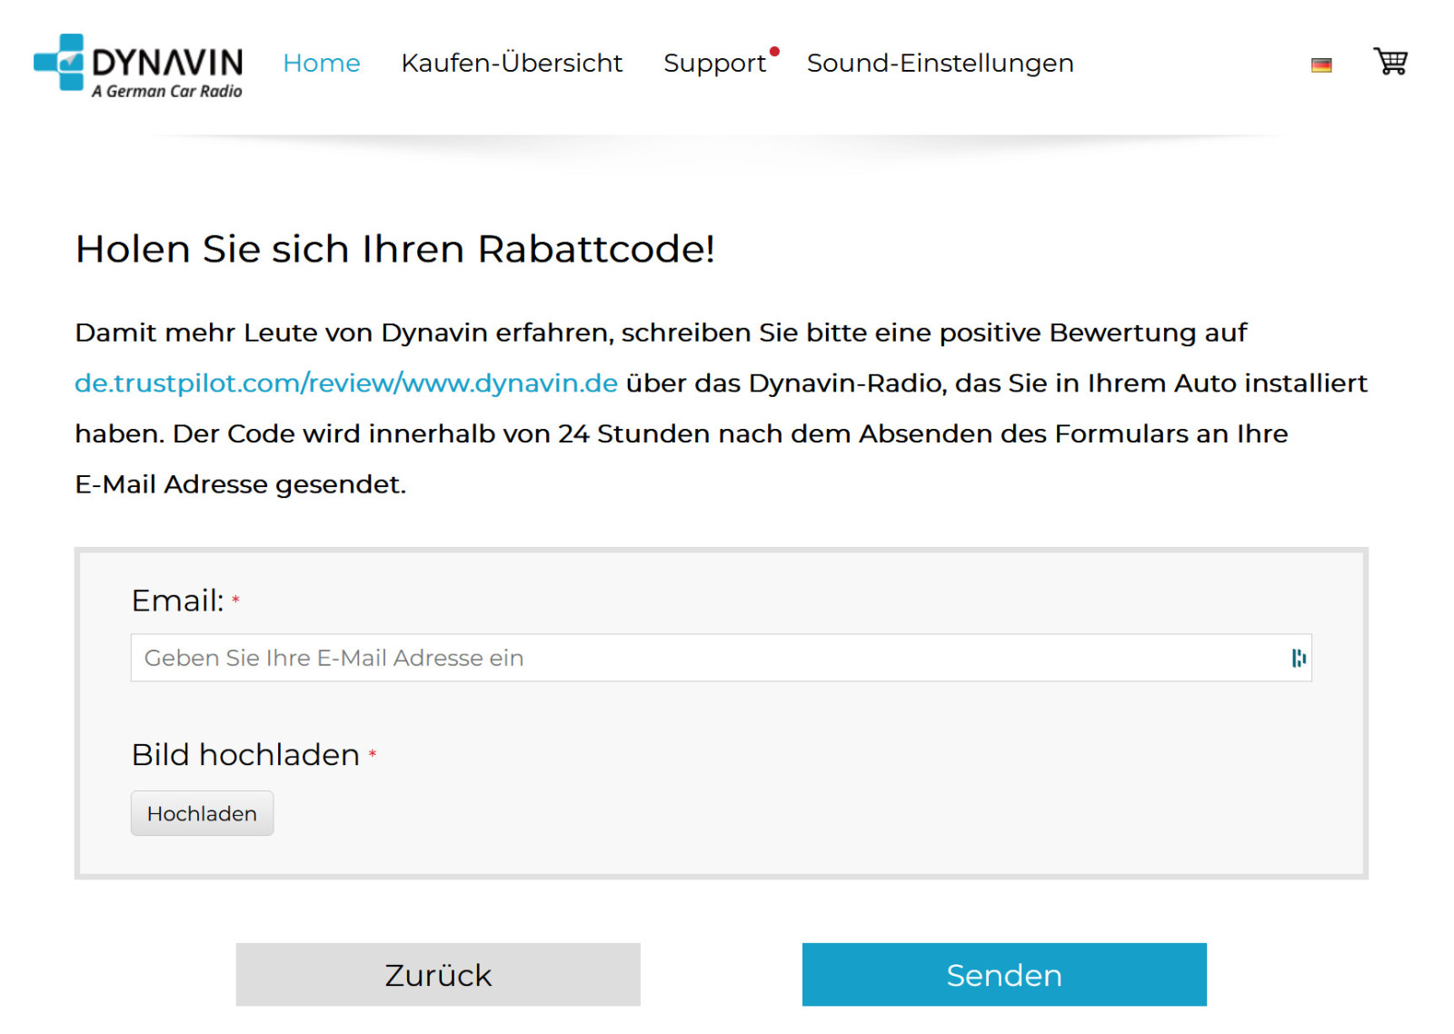This screenshot has width=1454, height=1034.
Task: Click Senden to submit the form
Action: [1003, 974]
